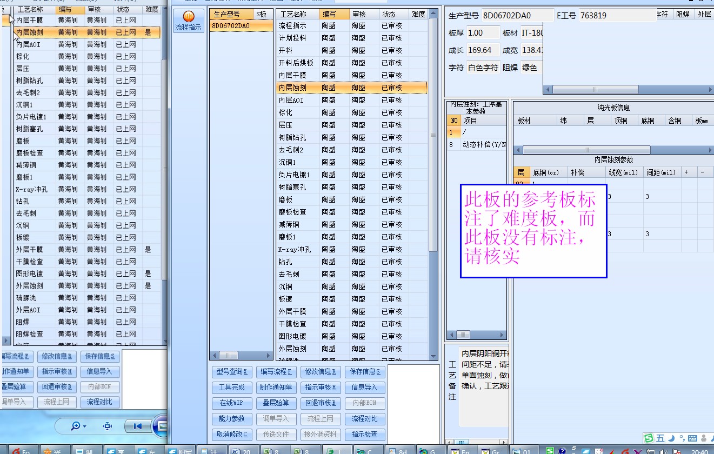Click the 型号查询X button
This screenshot has height=454, width=714.
coord(231,372)
